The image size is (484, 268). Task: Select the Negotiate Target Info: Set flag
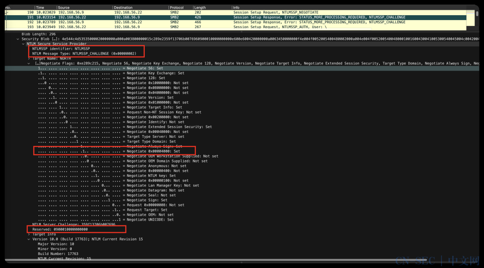(110, 107)
